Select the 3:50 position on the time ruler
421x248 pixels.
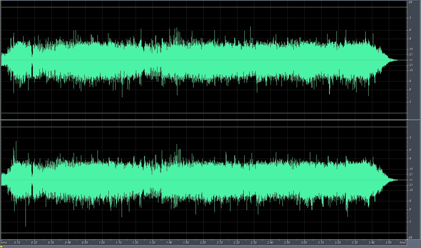(x=389, y=242)
